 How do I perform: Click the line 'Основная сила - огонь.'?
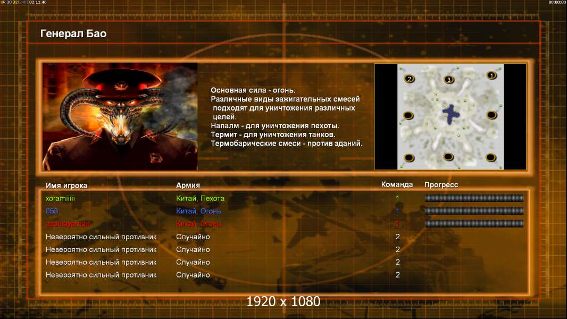coord(253,90)
